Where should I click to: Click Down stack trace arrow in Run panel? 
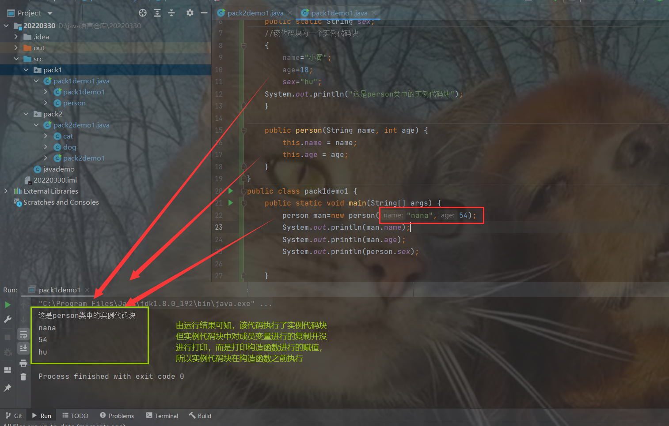tap(24, 319)
